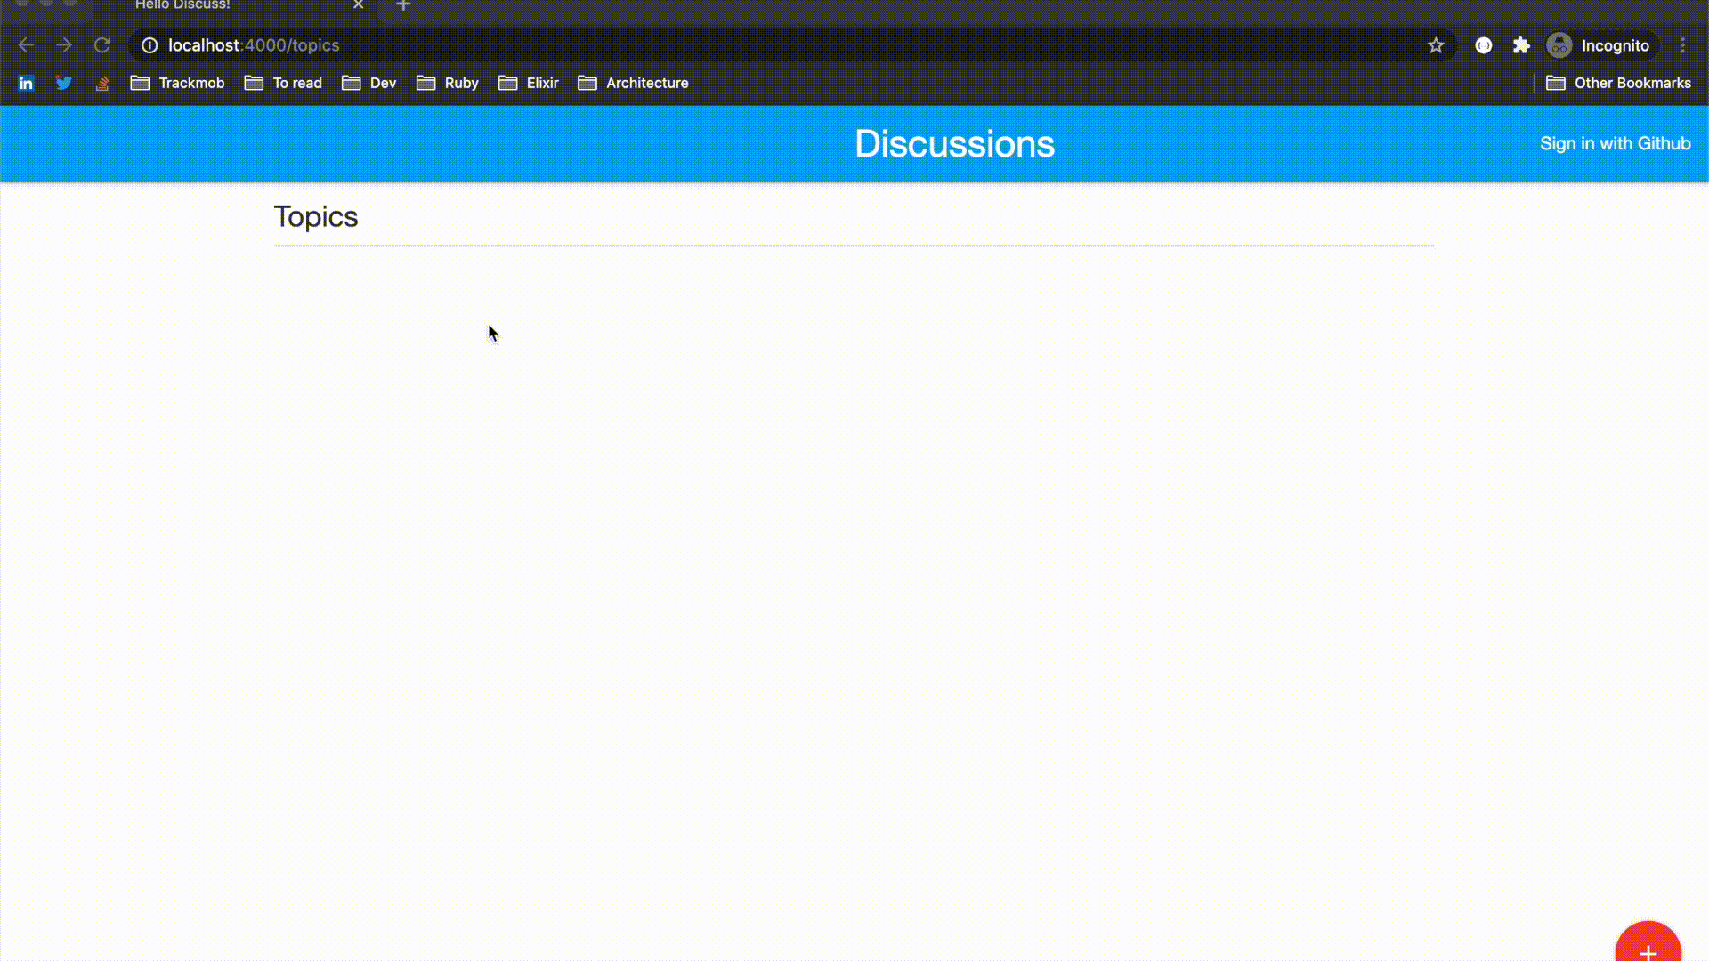Open the Extensions puzzle icon

click(x=1521, y=45)
